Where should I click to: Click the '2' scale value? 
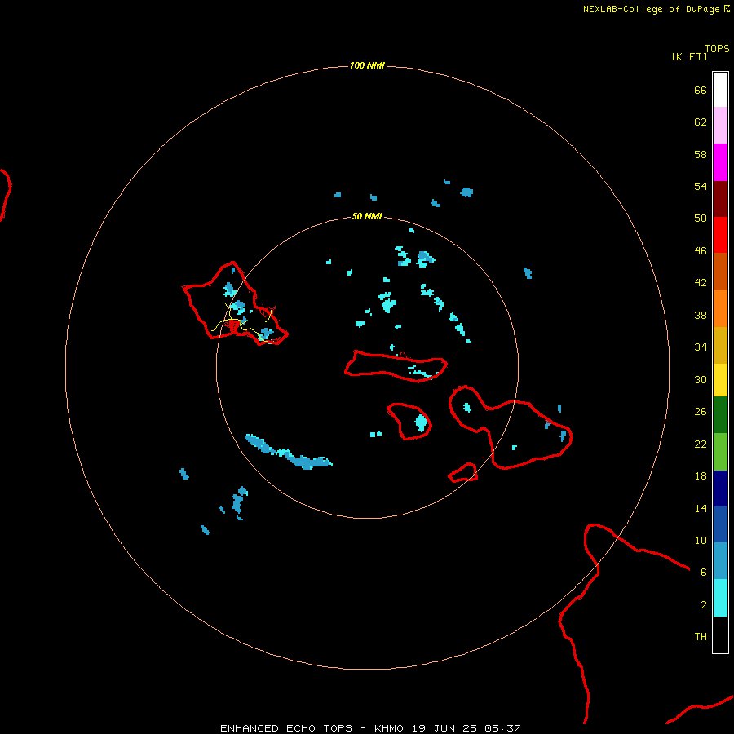pyautogui.click(x=704, y=605)
